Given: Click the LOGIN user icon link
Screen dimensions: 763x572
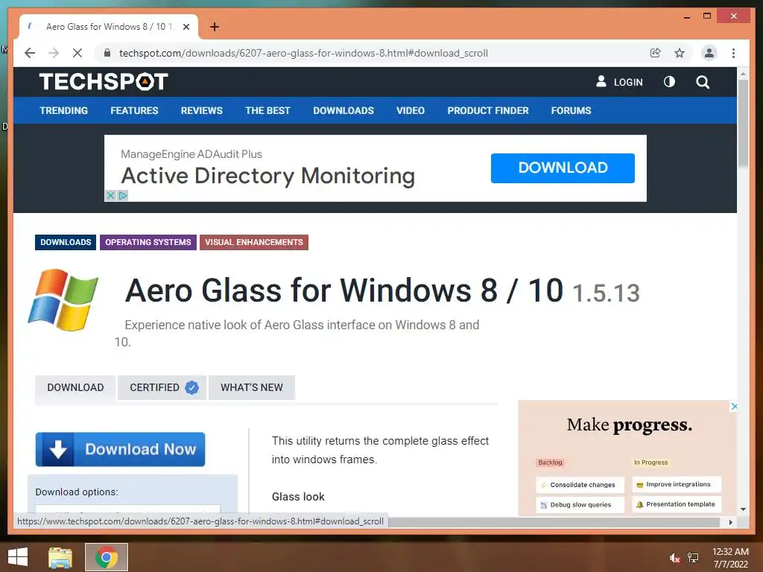Looking at the screenshot, I should pos(619,82).
